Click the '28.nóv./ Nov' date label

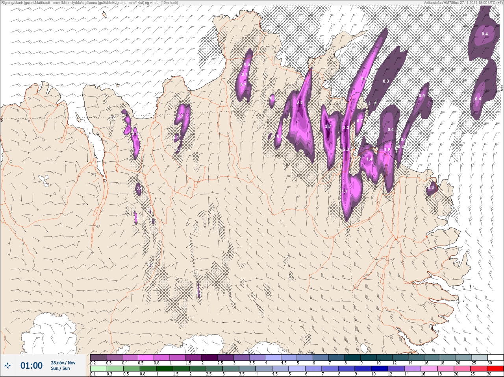(63, 363)
